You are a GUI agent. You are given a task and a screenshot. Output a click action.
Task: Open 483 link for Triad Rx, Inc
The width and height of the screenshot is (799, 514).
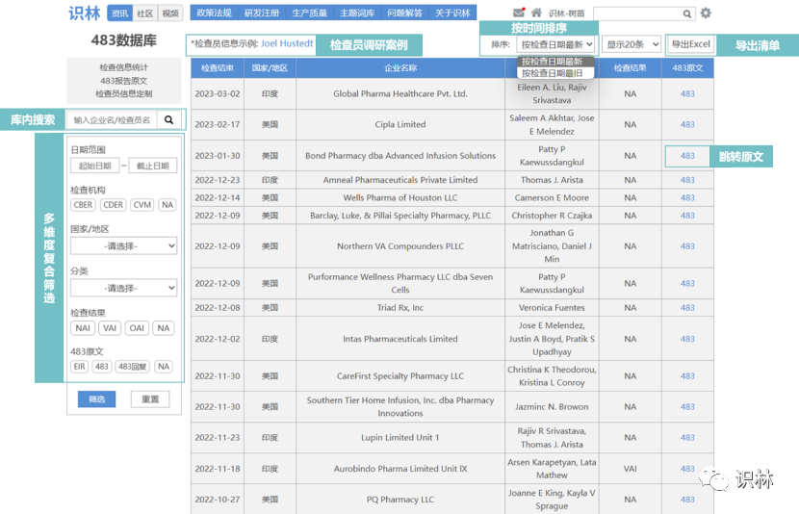[687, 308]
